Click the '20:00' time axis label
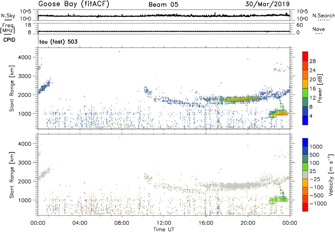The width and height of the screenshot is (335, 232). 248,223
